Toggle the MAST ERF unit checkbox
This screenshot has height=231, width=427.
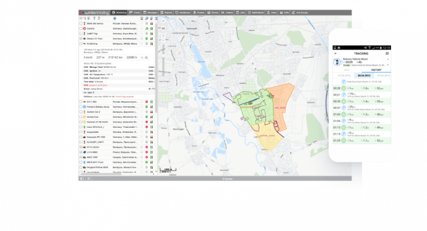81,157
